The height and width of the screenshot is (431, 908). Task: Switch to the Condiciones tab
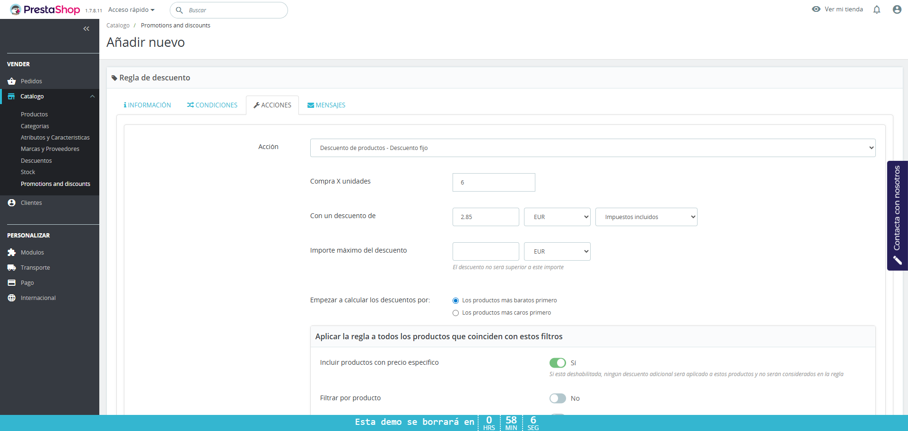(212, 105)
